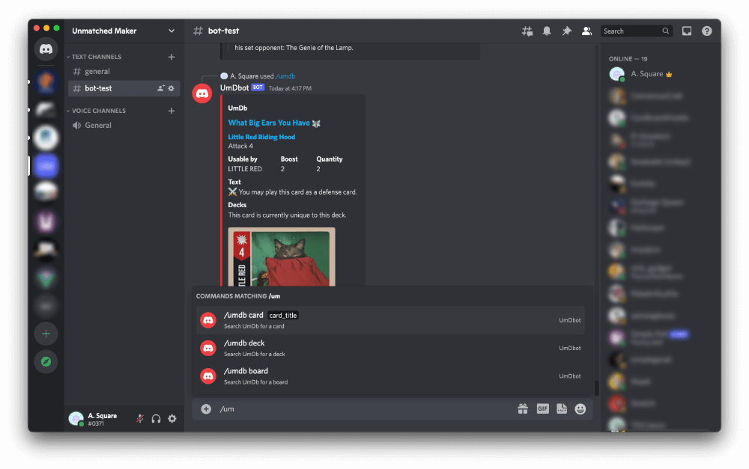The width and height of the screenshot is (749, 469).
Task: Toggle microphone mute in user panel
Action: click(x=139, y=419)
